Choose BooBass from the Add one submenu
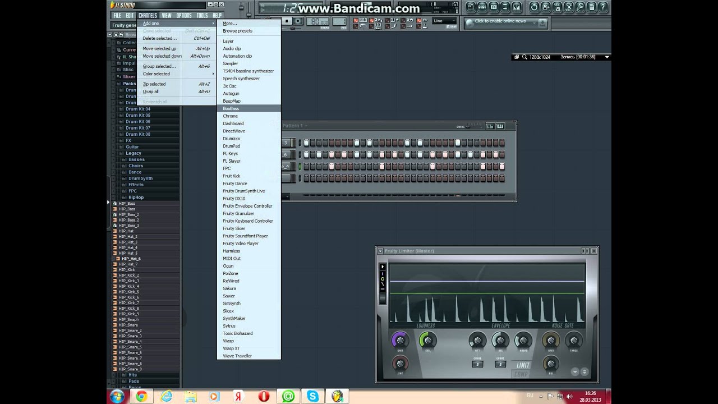Screen dimensions: 718x404 point(248,108)
